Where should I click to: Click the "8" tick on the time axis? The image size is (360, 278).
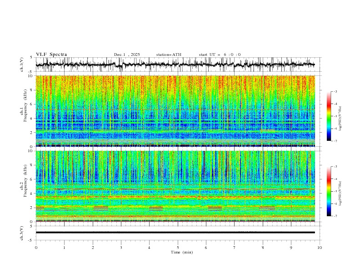pyautogui.click(x=263, y=248)
